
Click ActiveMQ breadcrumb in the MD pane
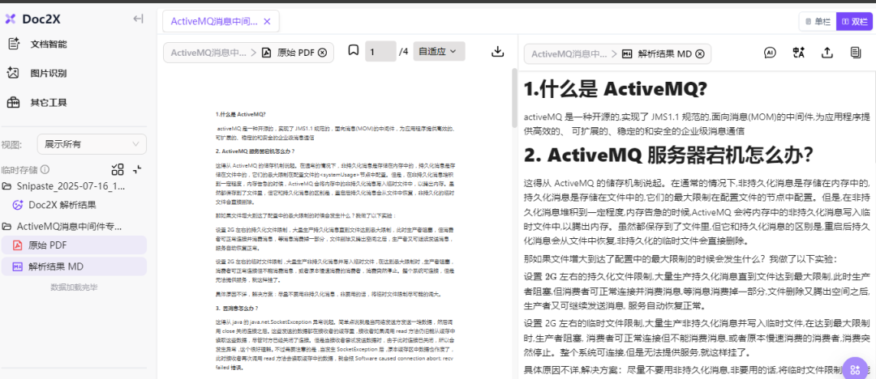[x=569, y=54]
